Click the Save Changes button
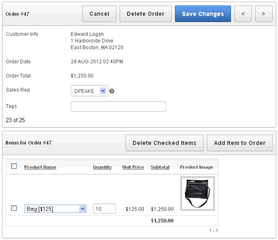The width and height of the screenshot is (278, 240). tap(203, 14)
